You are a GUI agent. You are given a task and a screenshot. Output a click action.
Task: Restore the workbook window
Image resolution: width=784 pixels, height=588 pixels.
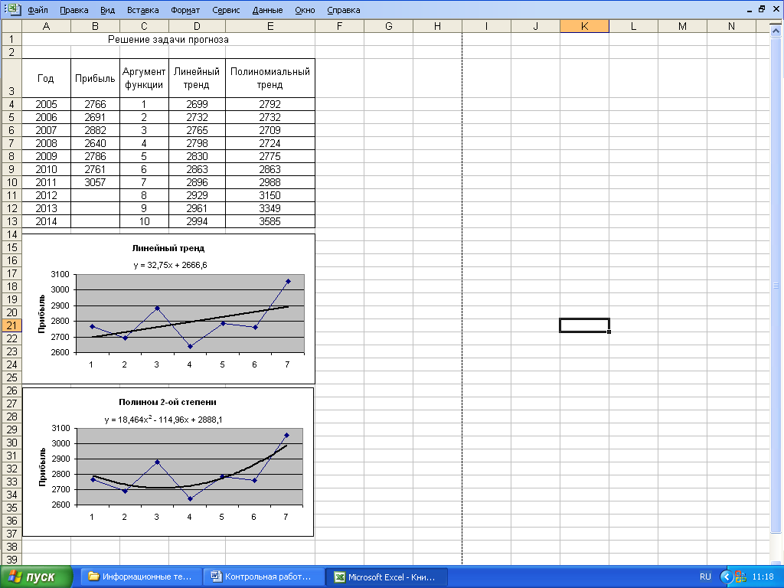tap(762, 9)
